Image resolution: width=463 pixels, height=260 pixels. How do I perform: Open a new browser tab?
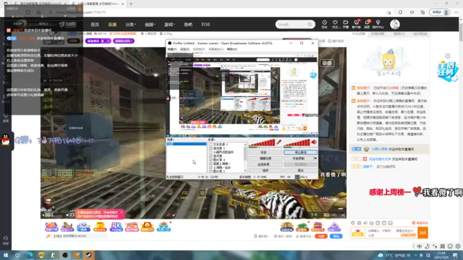coord(131,4)
